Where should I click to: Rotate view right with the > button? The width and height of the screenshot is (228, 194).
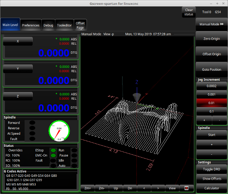click(158, 188)
